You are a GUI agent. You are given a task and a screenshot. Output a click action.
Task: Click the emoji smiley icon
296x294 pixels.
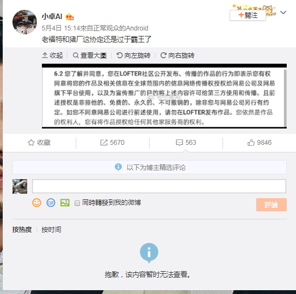point(36,203)
